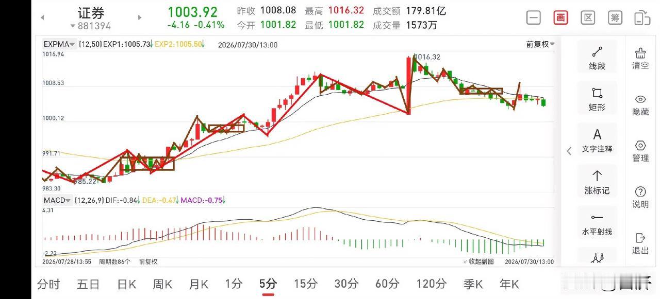
Task: Open the EXPMA indicator dropdown
Action: 60,44
